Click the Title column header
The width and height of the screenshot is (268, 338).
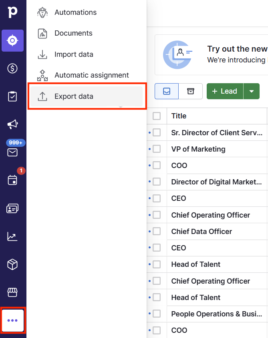[217, 116]
